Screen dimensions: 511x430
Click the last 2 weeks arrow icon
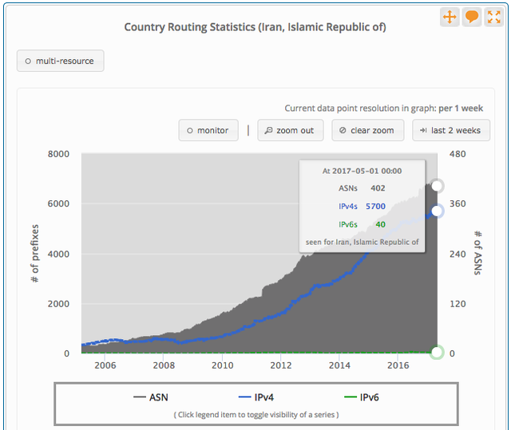[x=423, y=130]
